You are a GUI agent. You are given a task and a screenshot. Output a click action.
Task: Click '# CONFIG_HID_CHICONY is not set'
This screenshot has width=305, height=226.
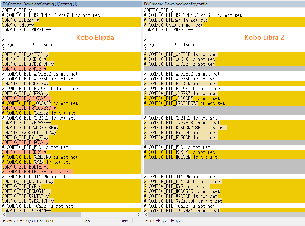point(182,98)
